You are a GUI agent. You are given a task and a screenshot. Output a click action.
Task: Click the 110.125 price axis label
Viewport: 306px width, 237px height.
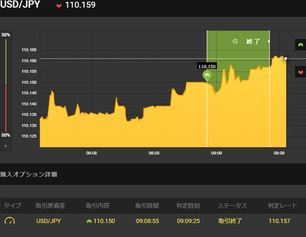tap(29, 136)
